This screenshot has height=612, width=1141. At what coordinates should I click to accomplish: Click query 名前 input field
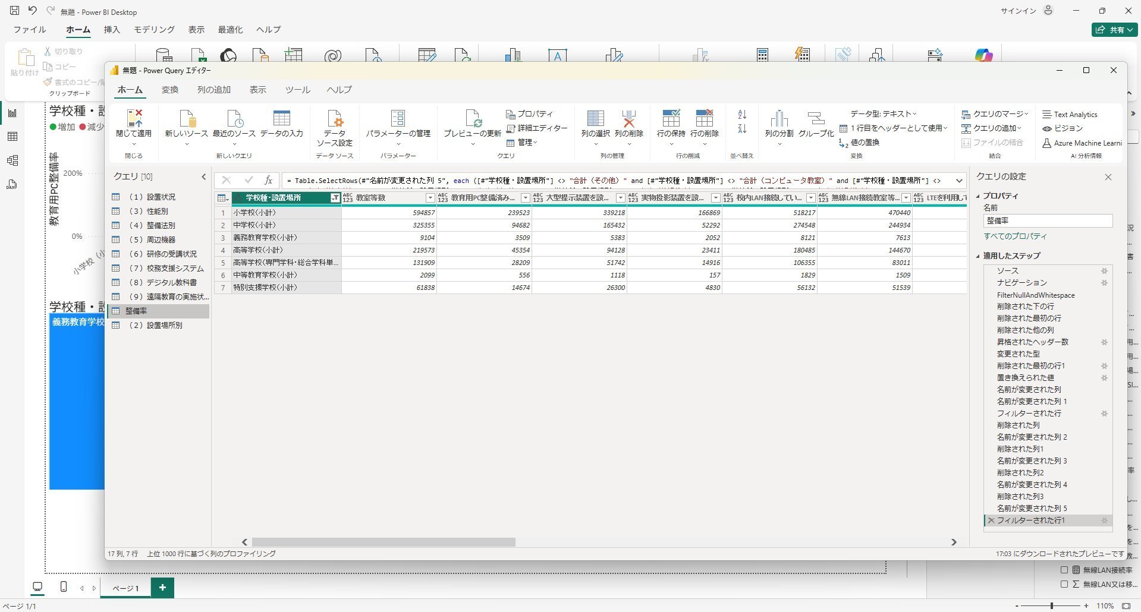pyautogui.click(x=1048, y=220)
